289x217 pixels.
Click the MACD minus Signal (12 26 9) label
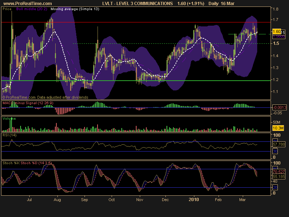pyautogui.click(x=28, y=103)
